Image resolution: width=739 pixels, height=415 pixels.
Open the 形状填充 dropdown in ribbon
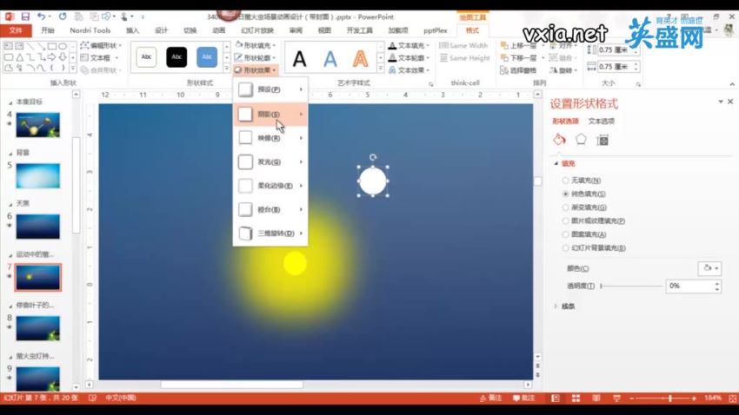[x=257, y=44]
